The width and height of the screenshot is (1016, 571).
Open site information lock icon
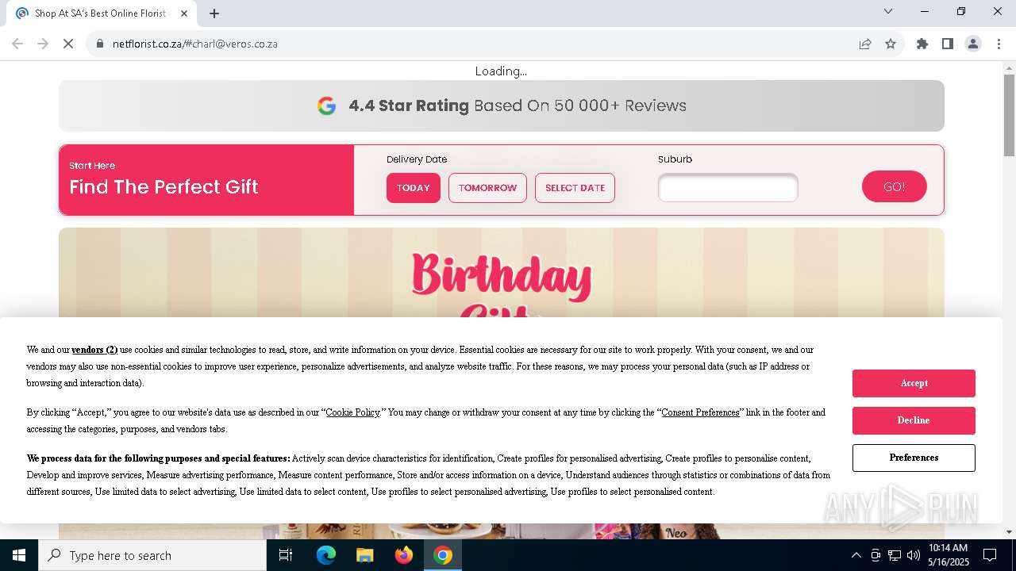[x=100, y=44]
